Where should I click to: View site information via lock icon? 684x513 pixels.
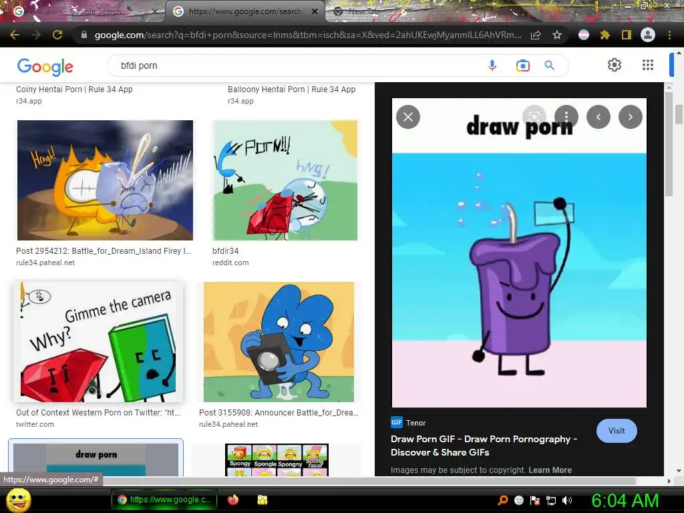(84, 35)
